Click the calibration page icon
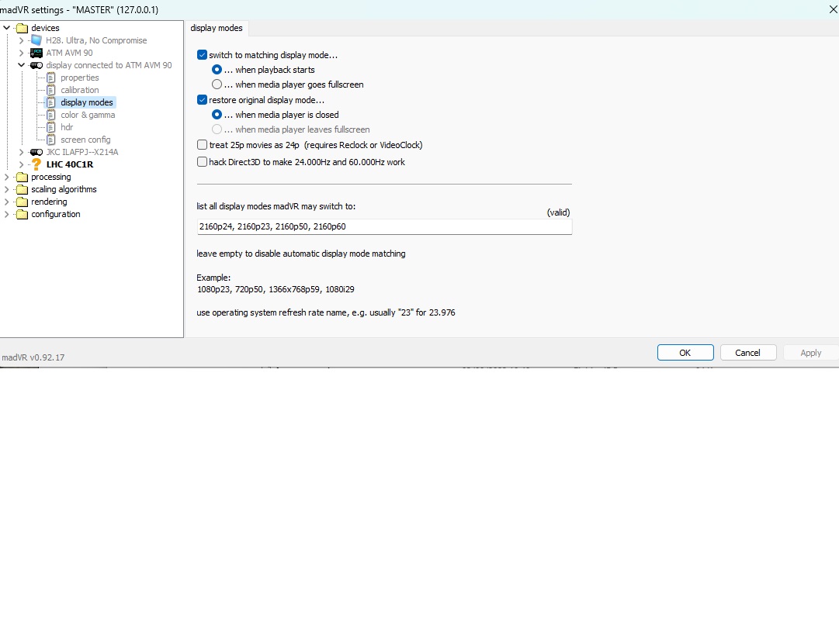Image resolution: width=839 pixels, height=635 pixels. (x=50, y=90)
